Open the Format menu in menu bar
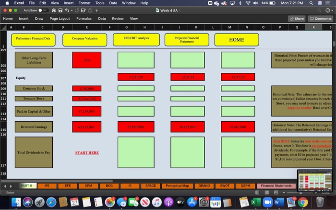This screenshot has width=336, height=210. click(84, 3)
